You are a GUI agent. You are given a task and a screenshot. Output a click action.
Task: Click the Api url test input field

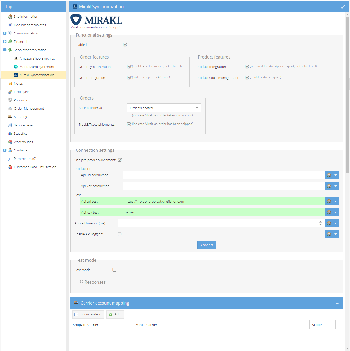[x=224, y=201]
